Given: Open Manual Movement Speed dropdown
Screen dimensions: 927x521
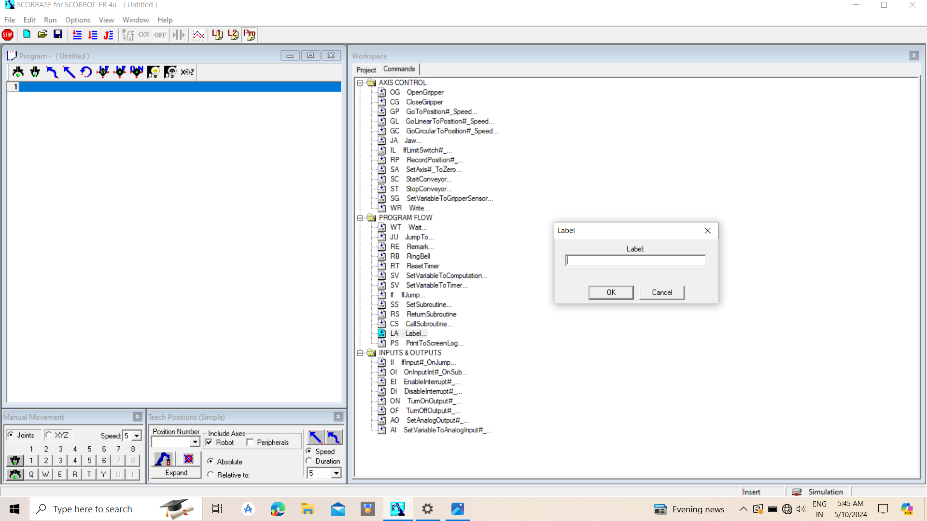Looking at the screenshot, I should [137, 436].
